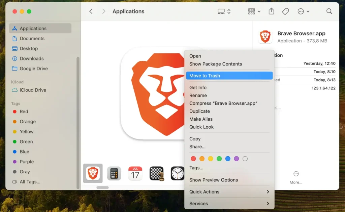Choose Rename in context menu
The height and width of the screenshot is (212, 345).
(x=229, y=95)
